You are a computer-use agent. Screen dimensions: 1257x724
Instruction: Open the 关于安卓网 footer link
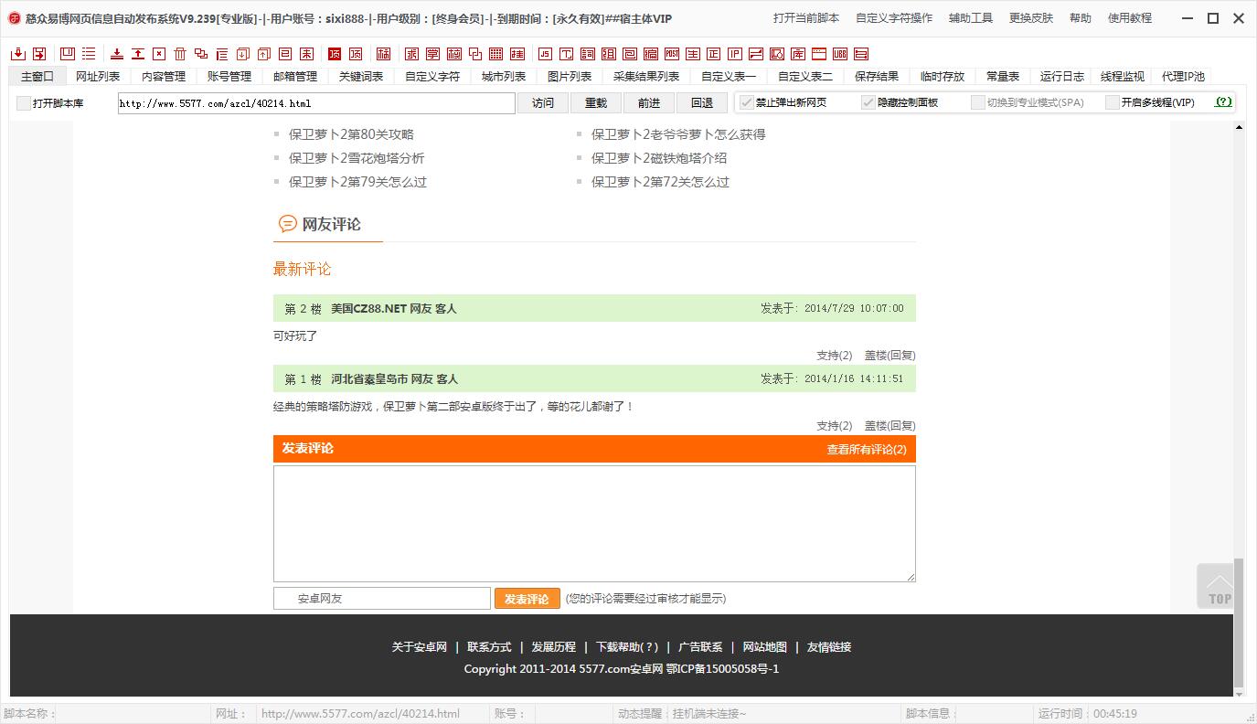click(420, 647)
